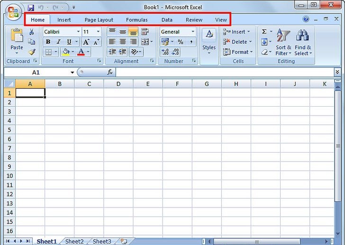The image size is (345, 245).
Task: Align text left in Alignment group
Action: 112,42
